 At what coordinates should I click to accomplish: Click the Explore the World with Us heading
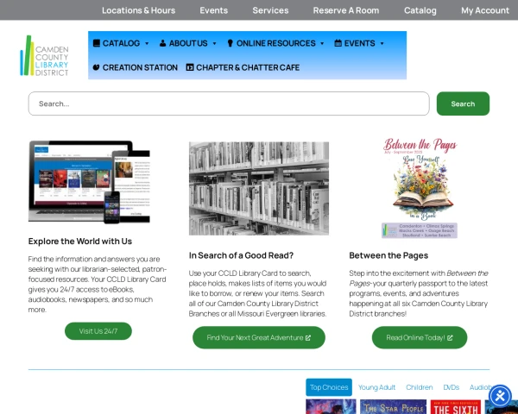80,241
